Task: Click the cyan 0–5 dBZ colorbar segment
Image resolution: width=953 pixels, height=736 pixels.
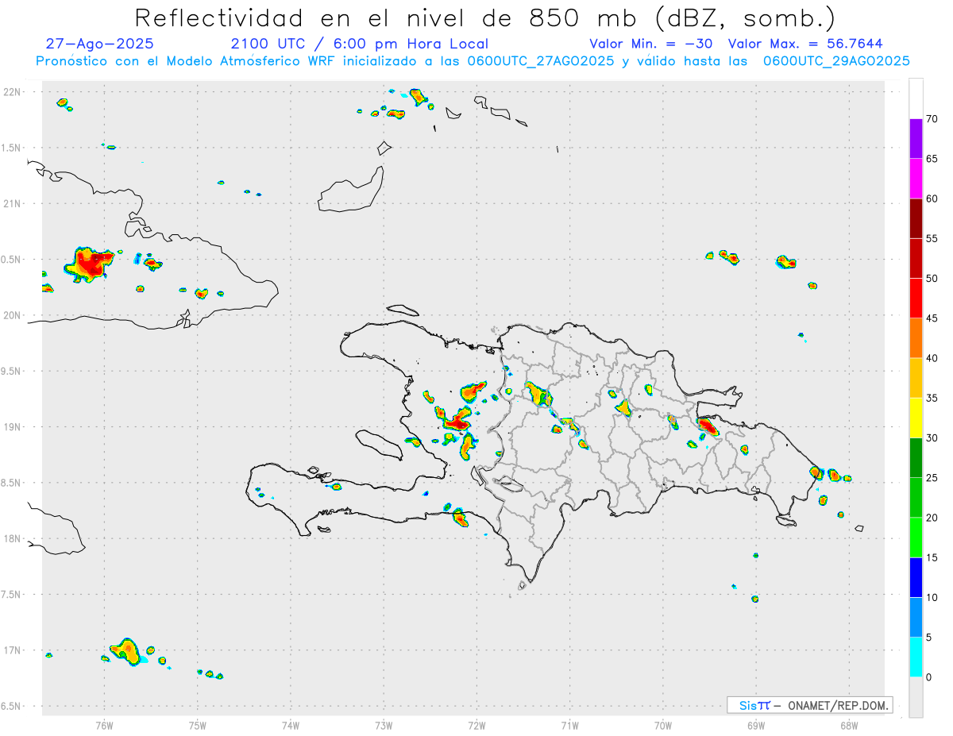Action: tap(916, 657)
